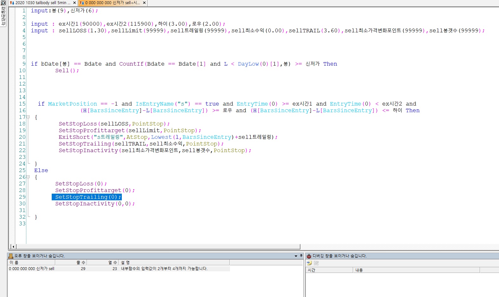Open the vertical side tab on left edge

[3, 16]
